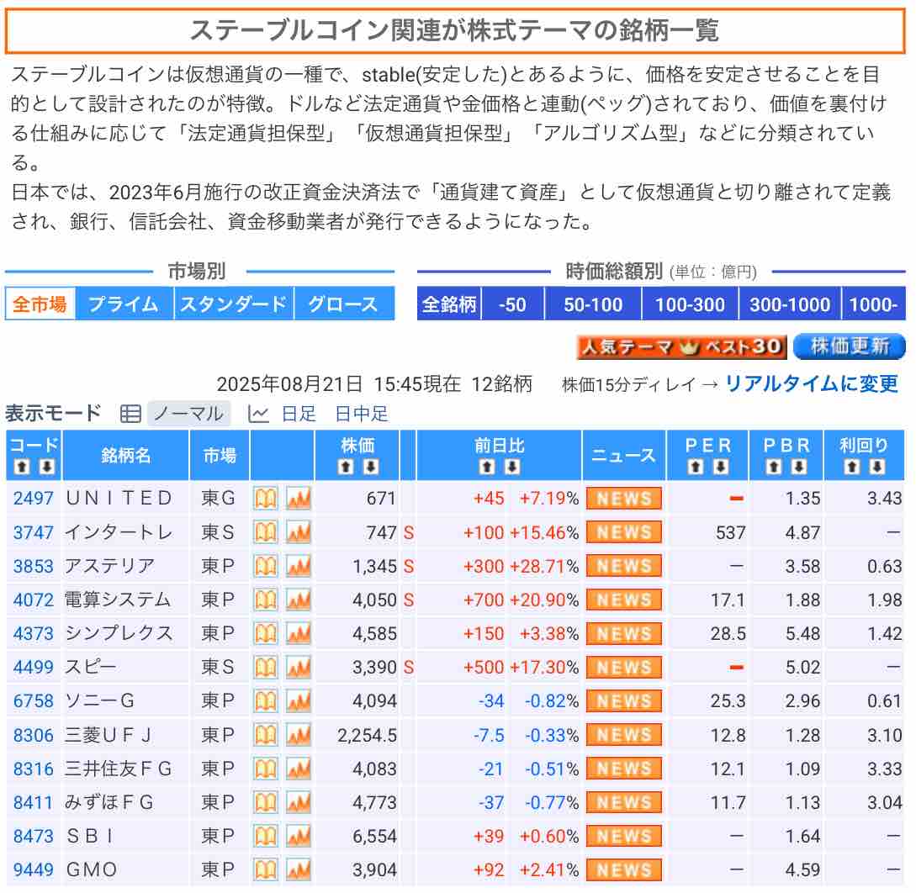The width and height of the screenshot is (916, 893).
Task: Open stock code 2497 link
Action: [x=34, y=498]
